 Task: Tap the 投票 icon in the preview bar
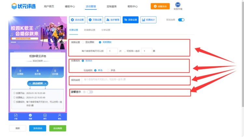30,116
